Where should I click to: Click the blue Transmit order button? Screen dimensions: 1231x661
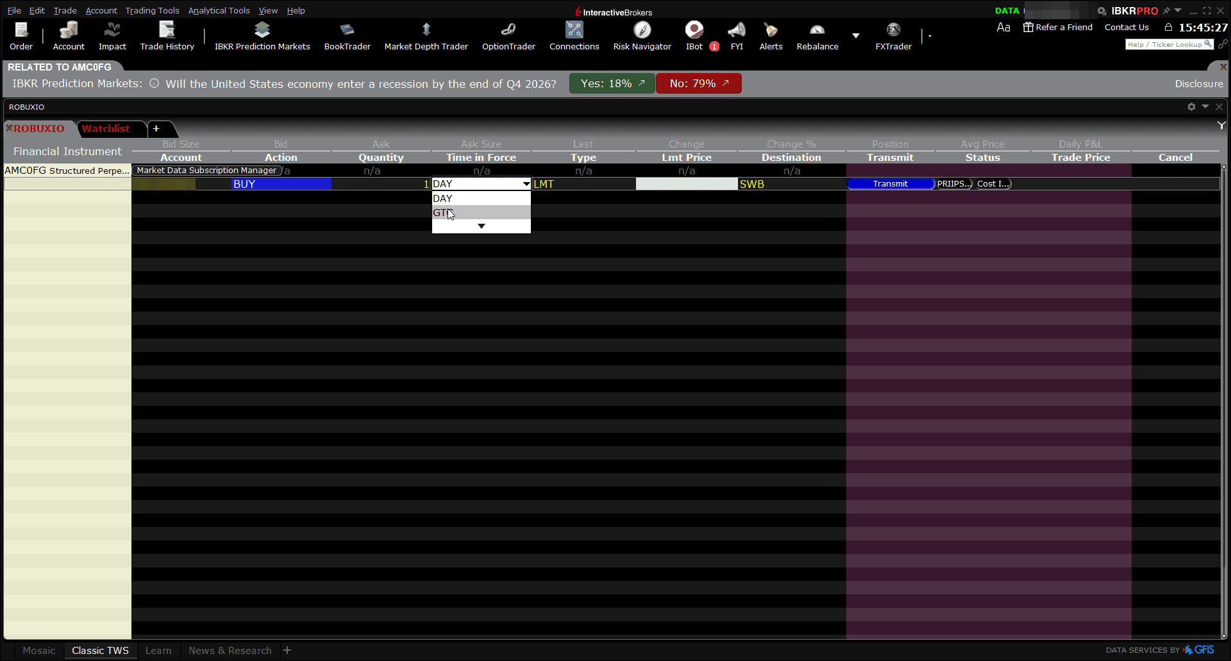coord(891,184)
